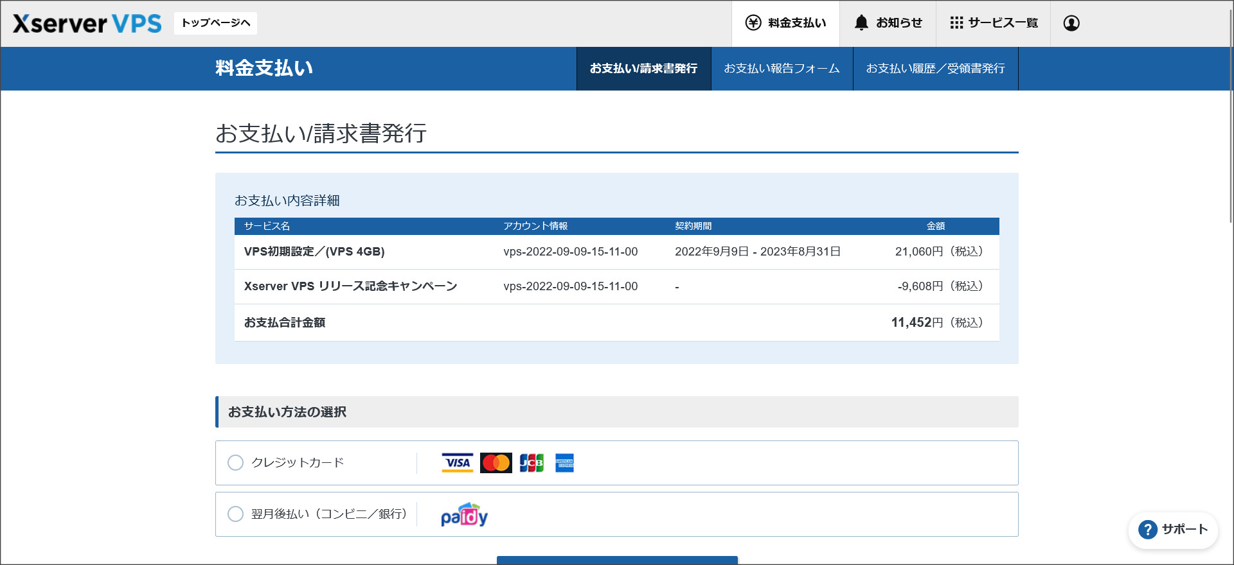Click the page vertical scrollbar
The width and height of the screenshot is (1234, 565).
1230,116
